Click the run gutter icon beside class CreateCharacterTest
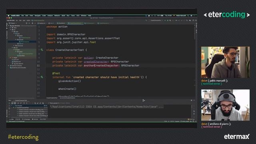This screenshot has height=144, width=256. pyautogui.click(x=42, y=50)
